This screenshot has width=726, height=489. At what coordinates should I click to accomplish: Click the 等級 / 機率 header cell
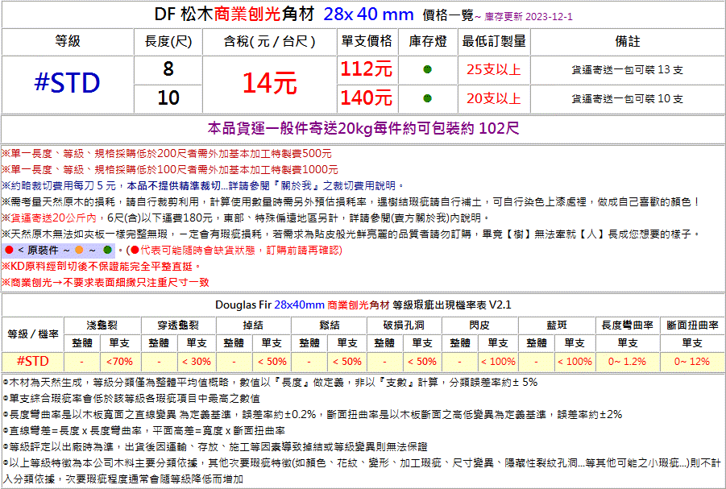(x=33, y=334)
